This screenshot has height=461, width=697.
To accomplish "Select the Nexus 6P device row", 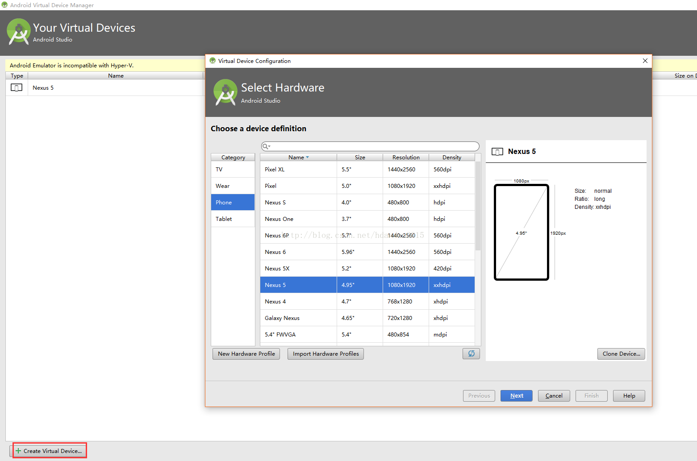I will (367, 235).
